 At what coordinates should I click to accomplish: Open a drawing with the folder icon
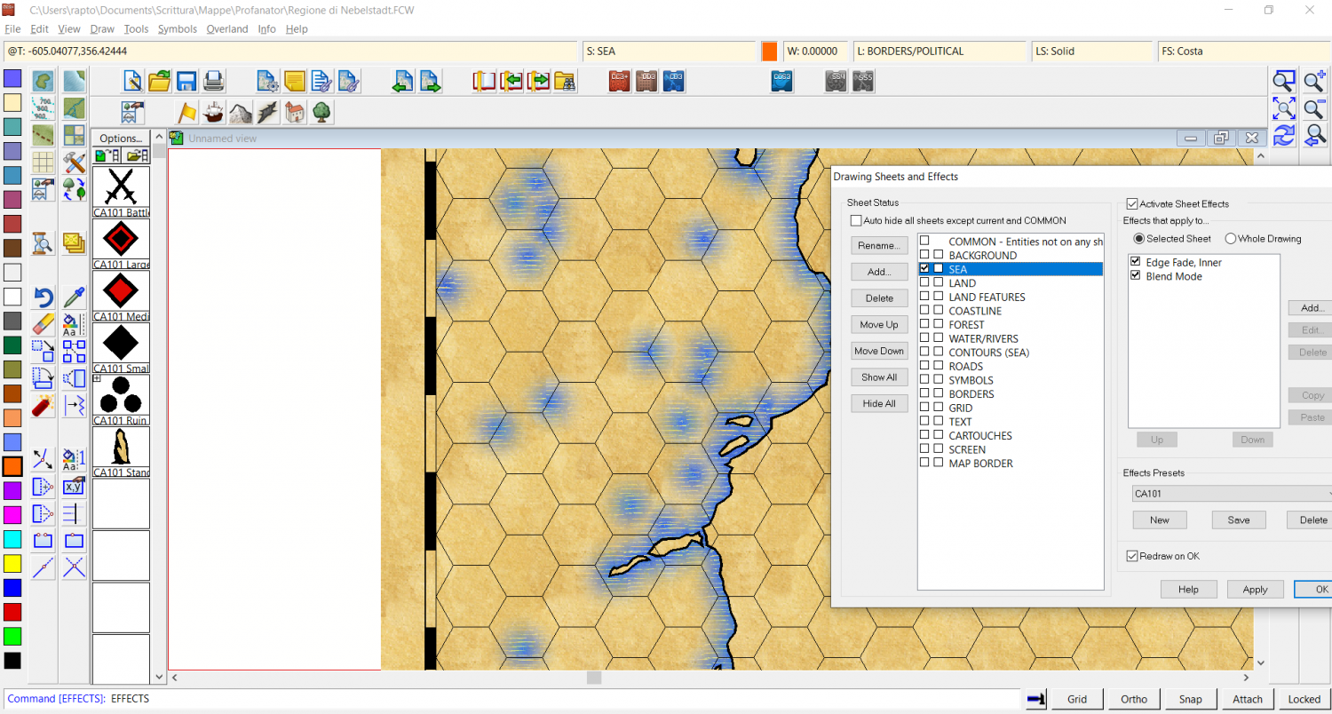pos(159,82)
